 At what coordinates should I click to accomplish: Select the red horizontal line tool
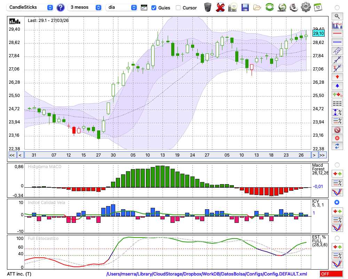tap(337, 33)
